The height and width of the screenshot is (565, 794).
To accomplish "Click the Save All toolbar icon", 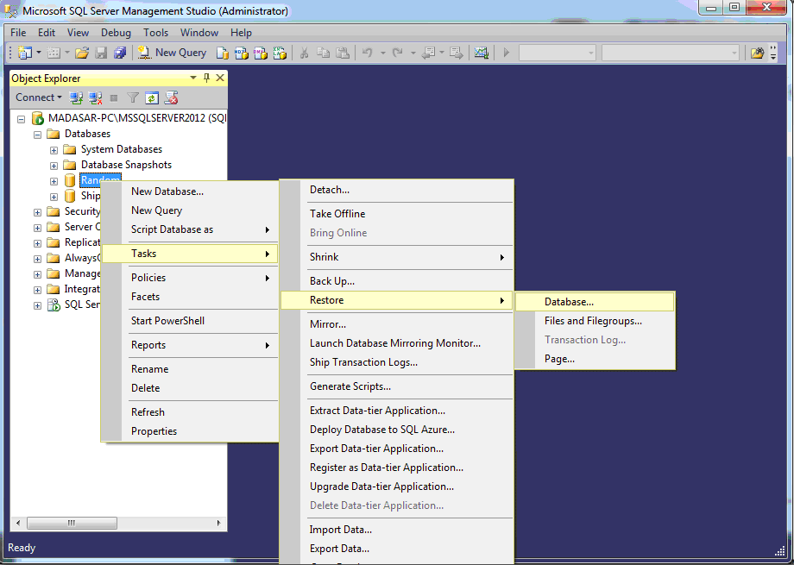I will (x=119, y=53).
